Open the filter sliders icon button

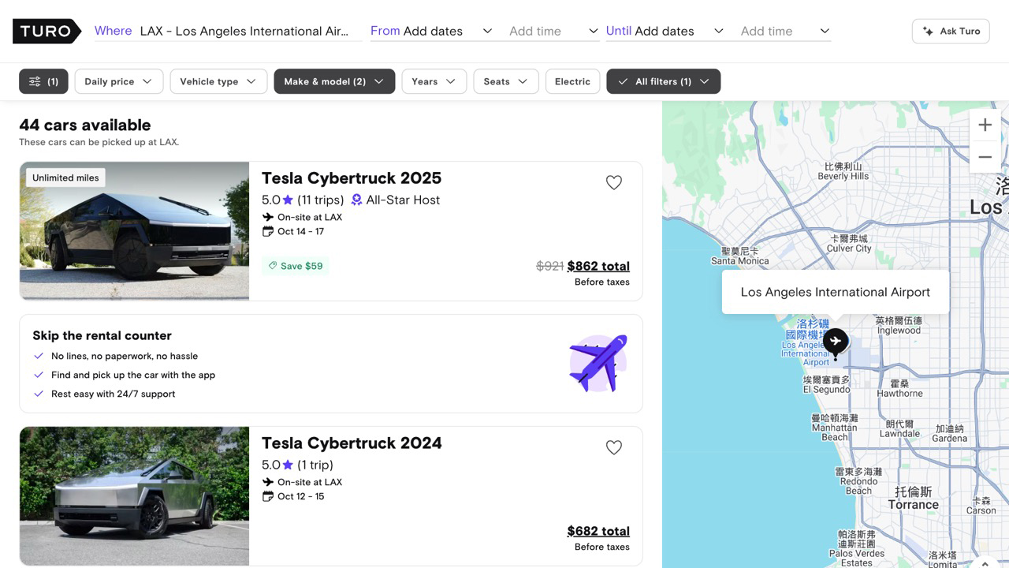(x=43, y=81)
